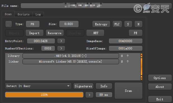
Task: Click the H hash button
Action: coord(138,24)
